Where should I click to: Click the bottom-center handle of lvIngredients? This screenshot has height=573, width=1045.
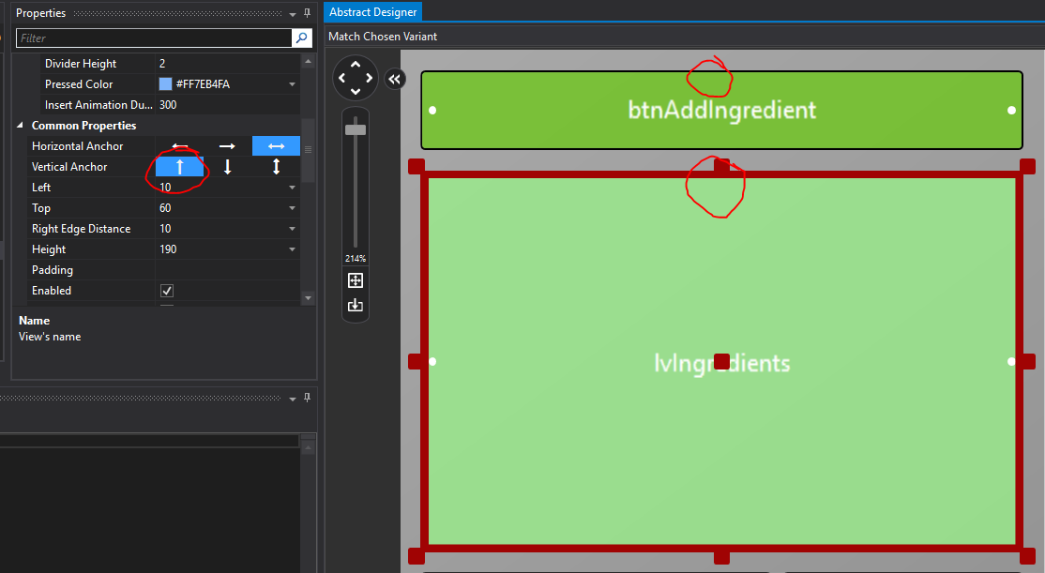click(721, 556)
